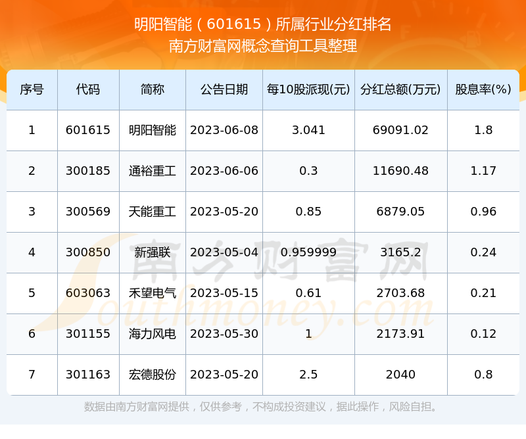
Task: Select stock code 300185 cell
Action: [x=88, y=171]
